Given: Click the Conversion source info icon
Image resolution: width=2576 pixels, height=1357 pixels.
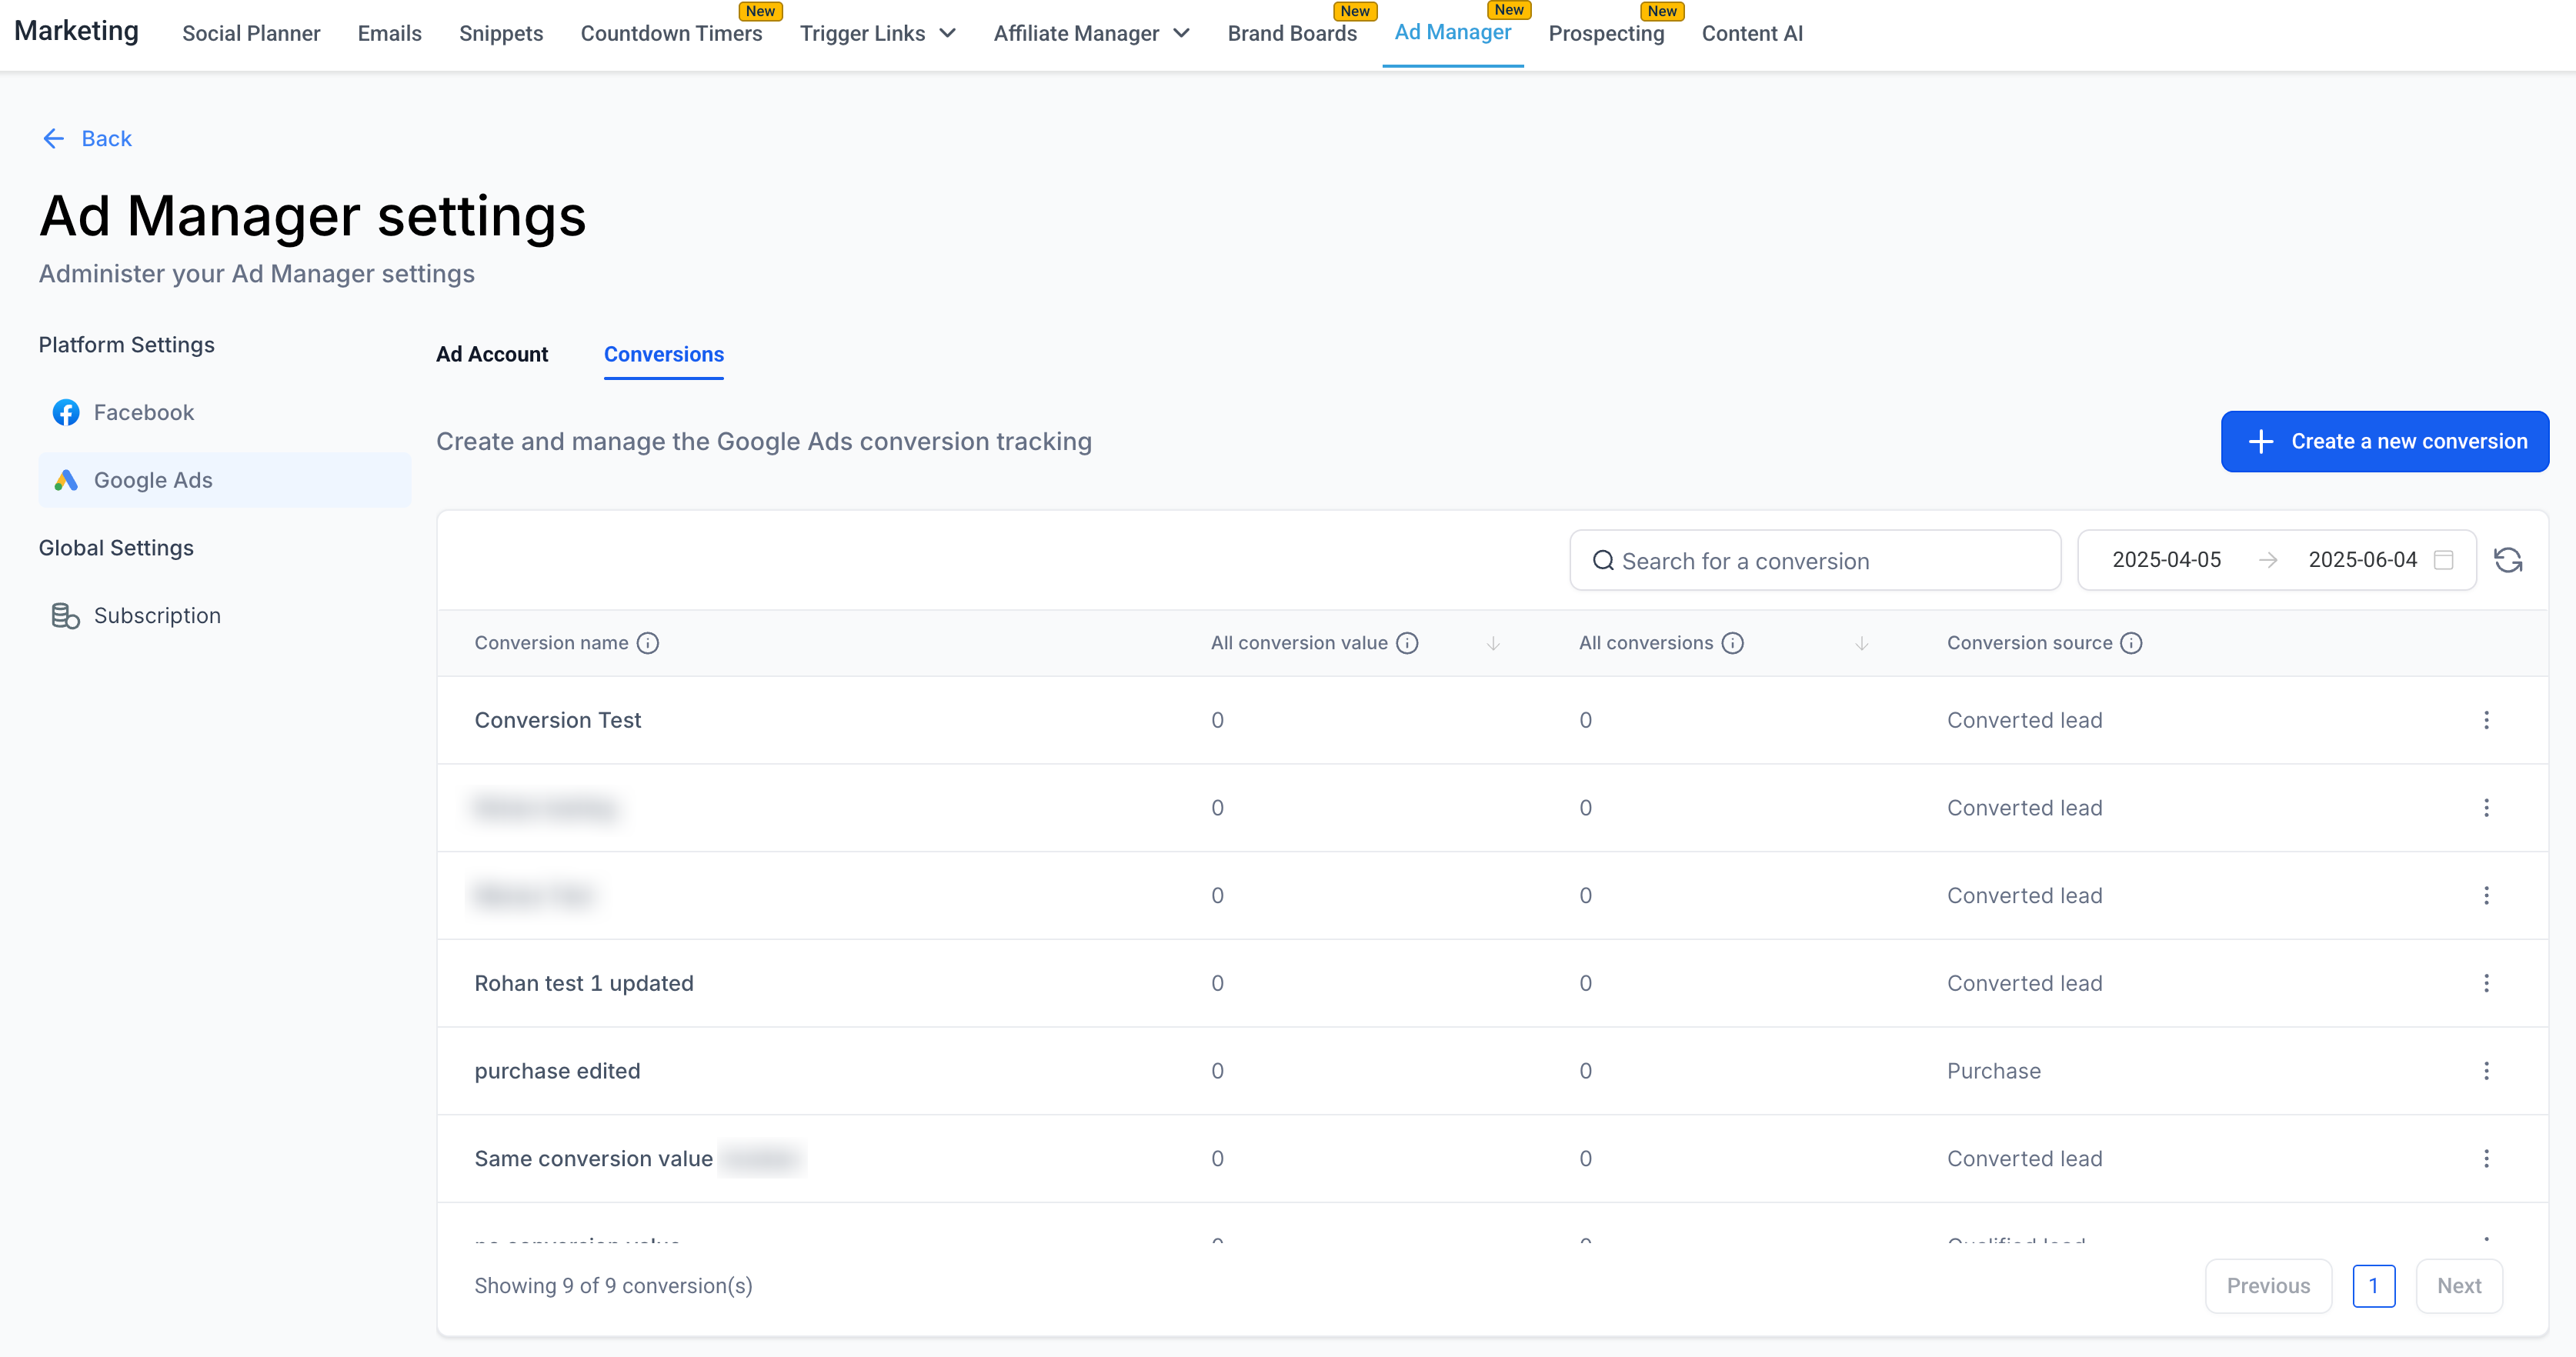Looking at the screenshot, I should [x=2131, y=643].
